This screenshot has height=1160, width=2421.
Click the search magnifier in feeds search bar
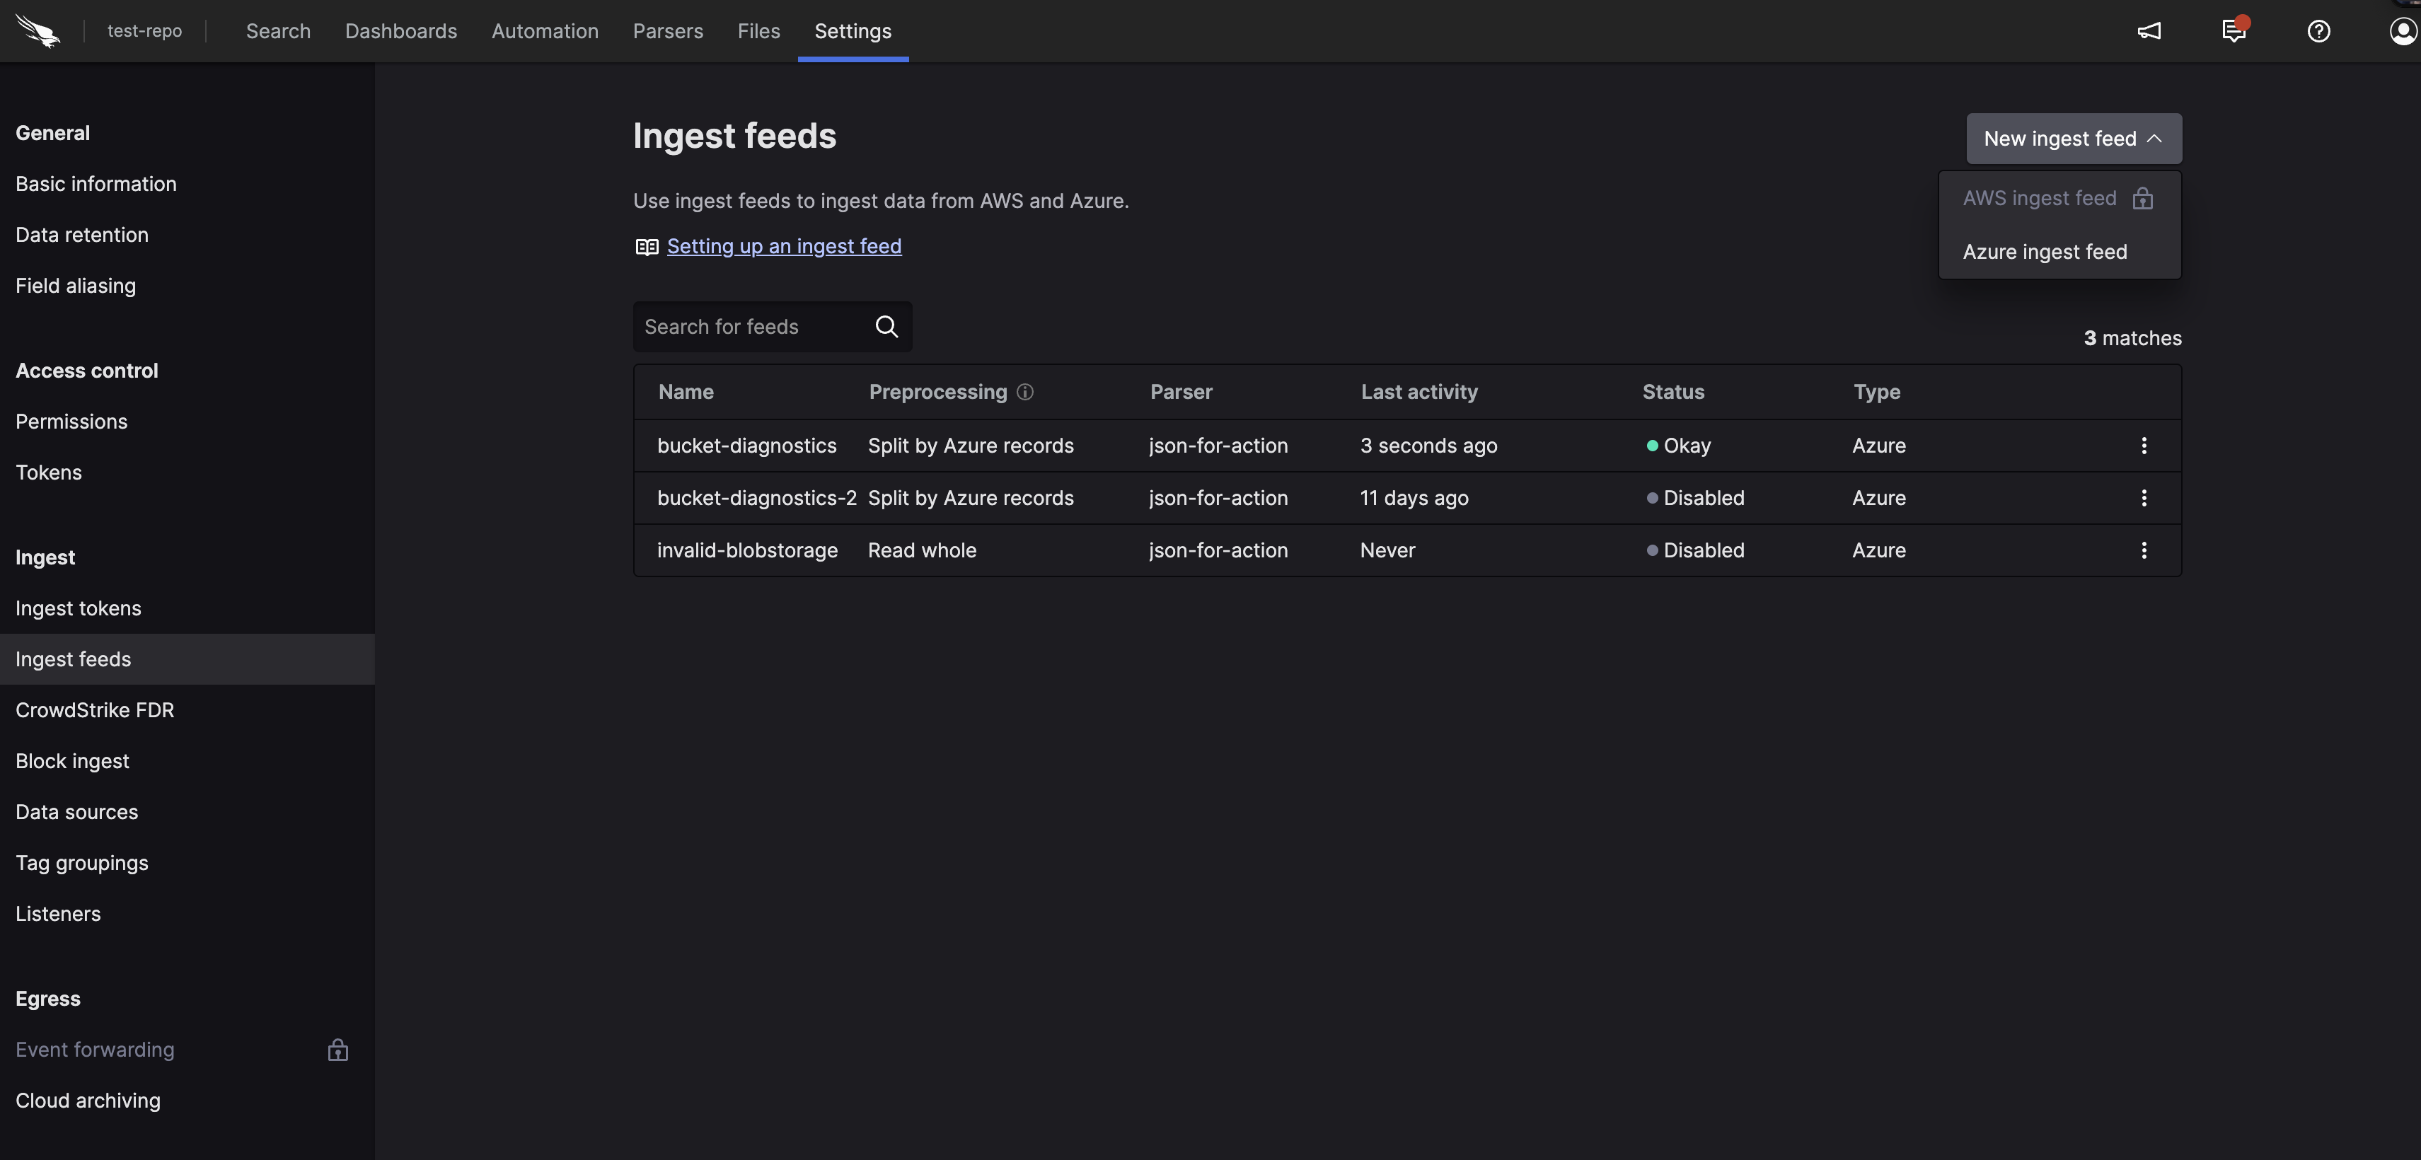coord(885,326)
